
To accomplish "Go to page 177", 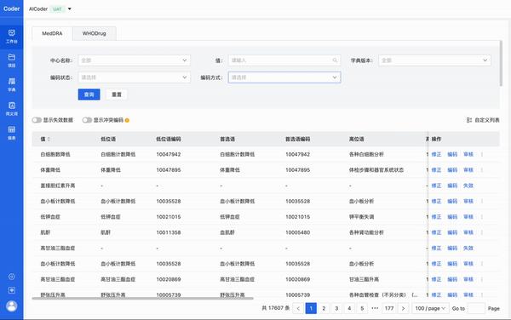I will coord(389,308).
